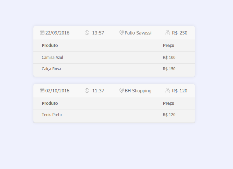Click the location pin beside BH Shopping
The image size is (233, 169).
tap(122, 90)
